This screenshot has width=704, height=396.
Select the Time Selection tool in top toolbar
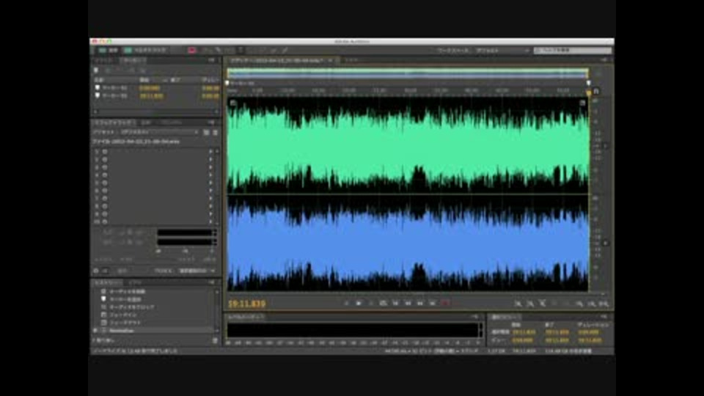(241, 51)
